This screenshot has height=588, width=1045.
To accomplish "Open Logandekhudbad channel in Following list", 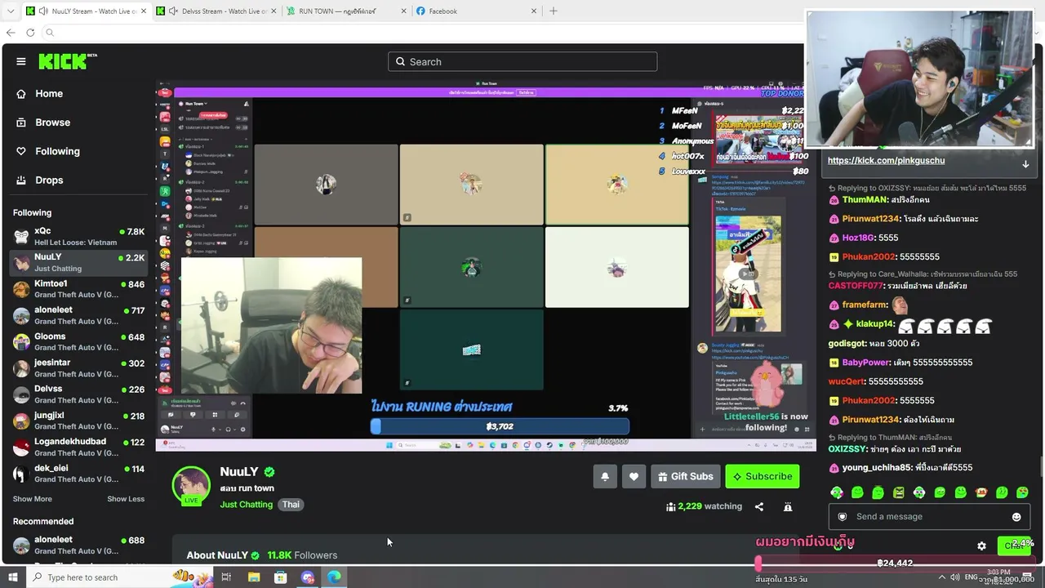I will coord(78,447).
